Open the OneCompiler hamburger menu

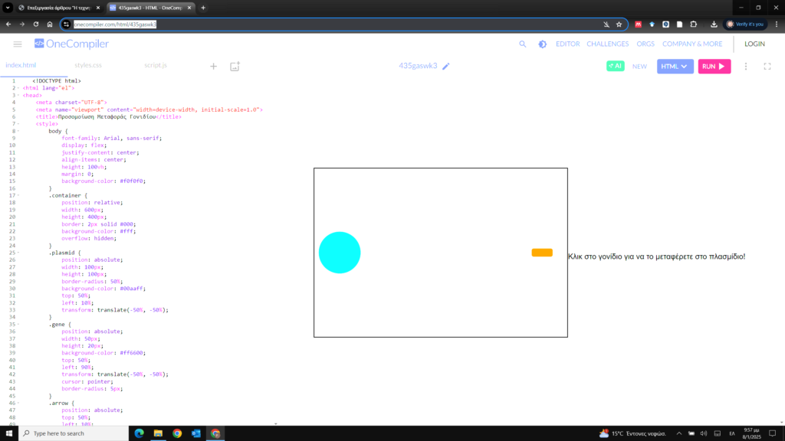[18, 44]
